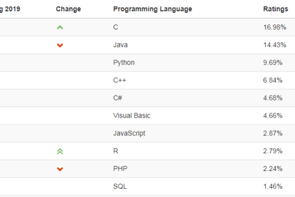
Task: Click the SQL language entry
Action: click(119, 187)
